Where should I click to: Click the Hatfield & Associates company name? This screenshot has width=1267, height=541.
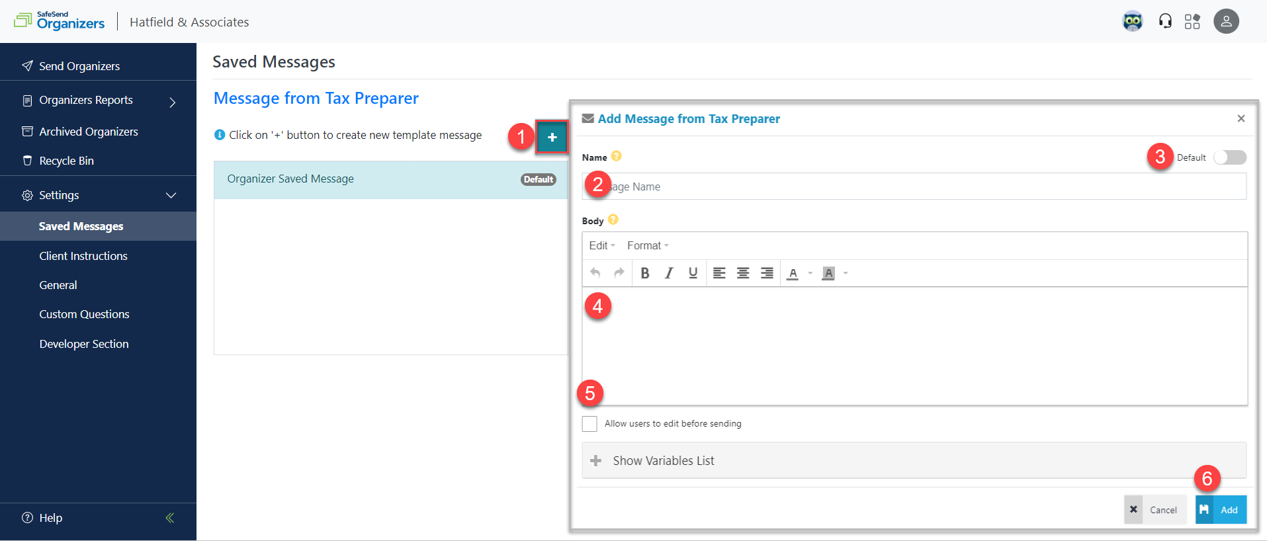pyautogui.click(x=189, y=22)
